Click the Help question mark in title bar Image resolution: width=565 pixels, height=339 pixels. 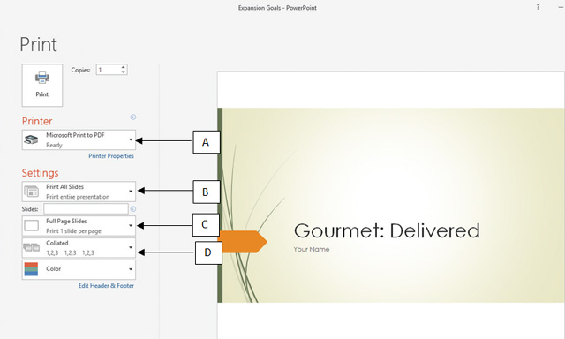[538, 7]
